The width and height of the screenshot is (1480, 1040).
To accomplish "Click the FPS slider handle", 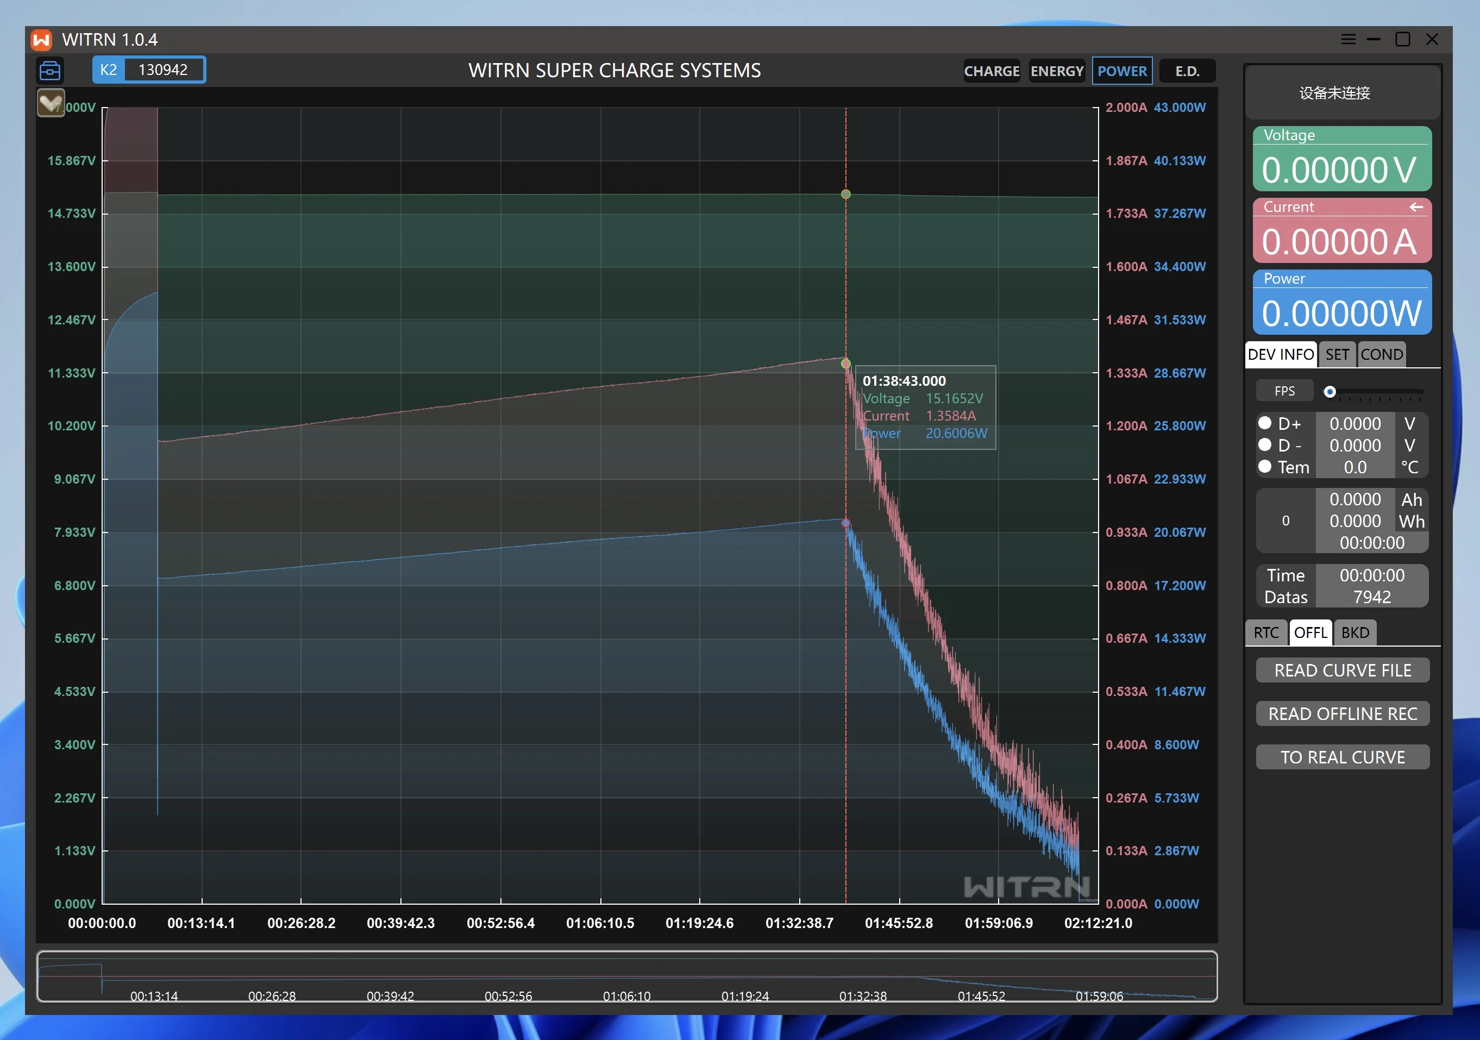I will (1330, 391).
